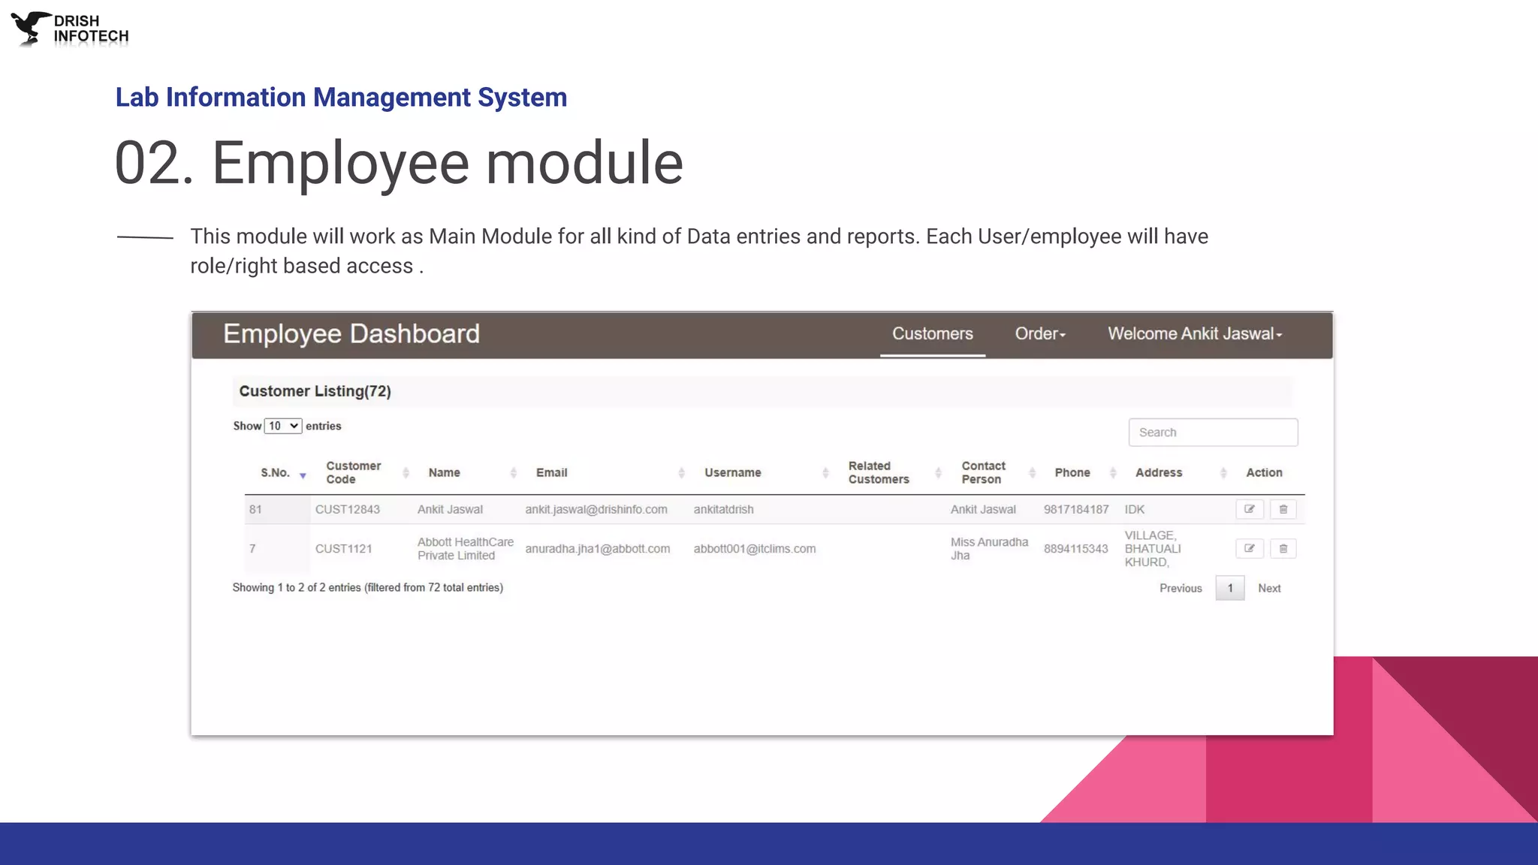
Task: Edit the Ankit Jaswal customer row
Action: coord(1250,509)
